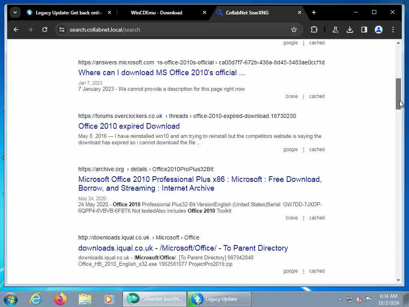409x307 pixels.
Task: Add a new browser tab
Action: (314, 12)
